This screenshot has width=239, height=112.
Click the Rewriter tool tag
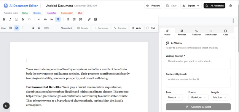(x=37, y=13)
